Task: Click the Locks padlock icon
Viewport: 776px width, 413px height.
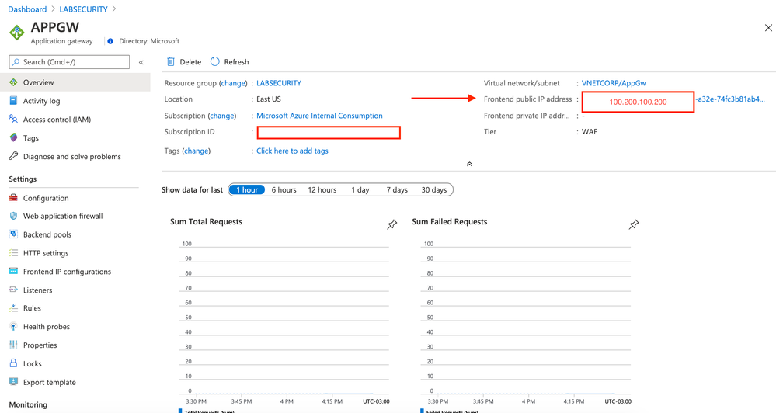Action: click(x=13, y=363)
